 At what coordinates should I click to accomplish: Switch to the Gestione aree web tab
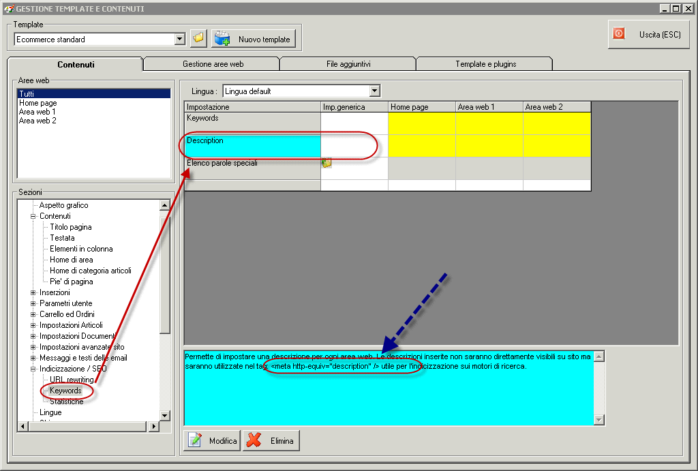pos(213,64)
